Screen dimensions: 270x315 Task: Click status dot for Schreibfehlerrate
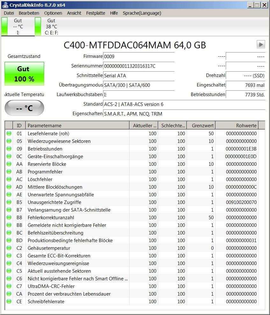tap(9, 301)
